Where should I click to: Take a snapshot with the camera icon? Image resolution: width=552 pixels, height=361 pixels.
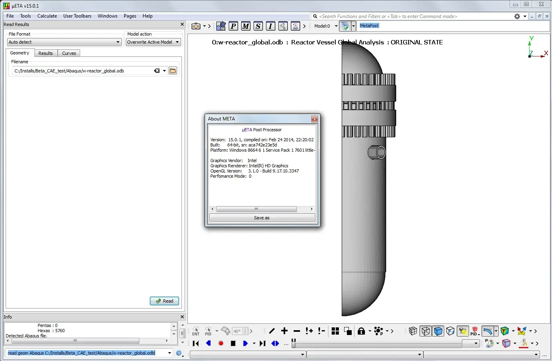tap(196, 26)
